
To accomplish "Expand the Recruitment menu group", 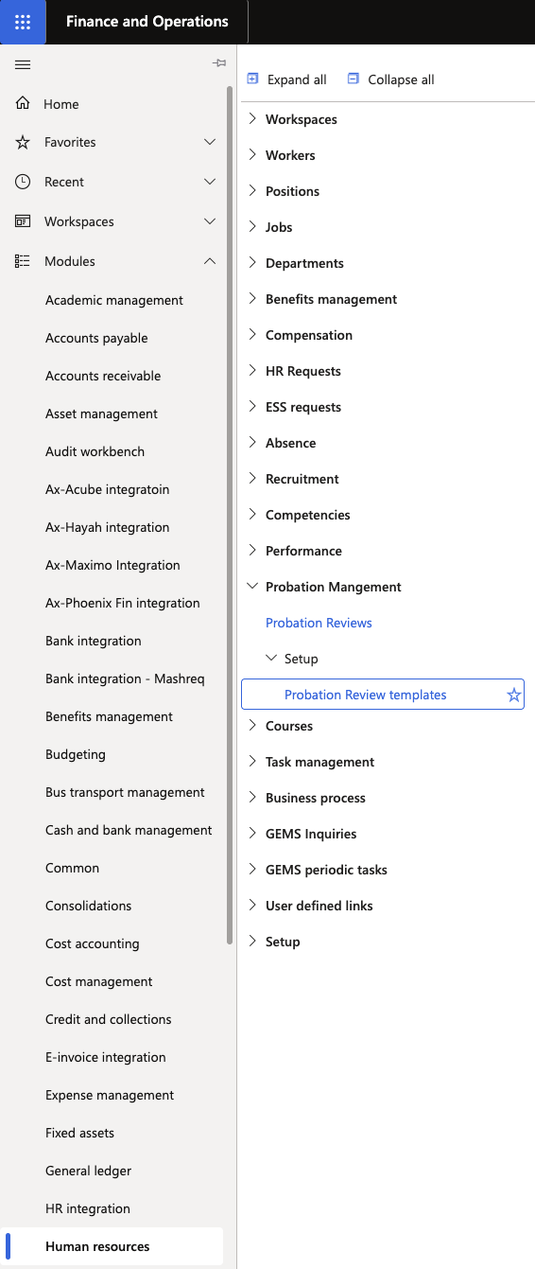I will coord(252,479).
